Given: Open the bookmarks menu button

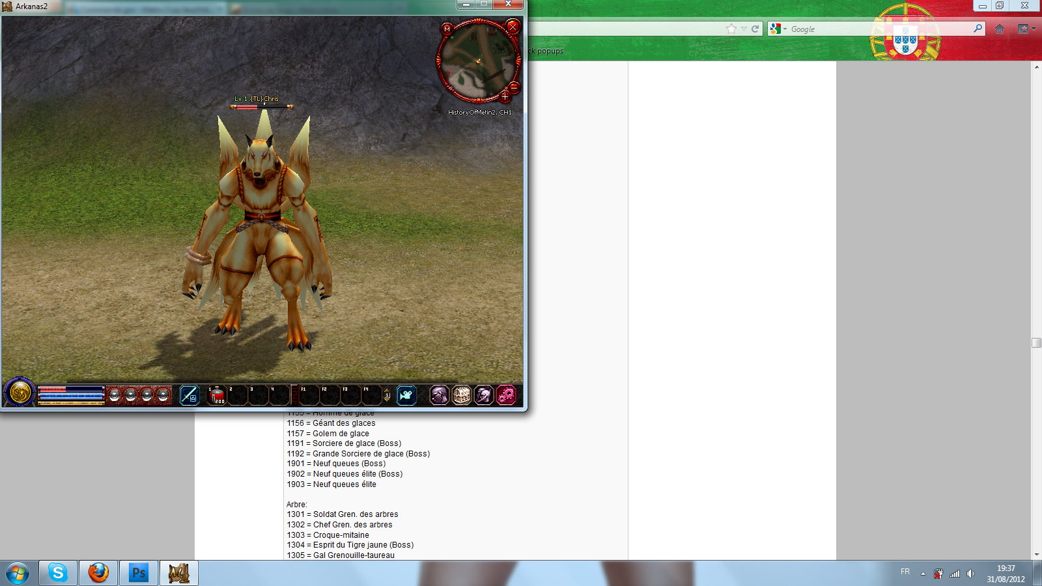Looking at the screenshot, I should [x=1027, y=29].
